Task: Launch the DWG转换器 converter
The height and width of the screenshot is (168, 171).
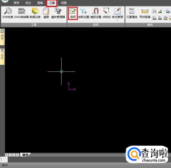Action: coord(22,13)
